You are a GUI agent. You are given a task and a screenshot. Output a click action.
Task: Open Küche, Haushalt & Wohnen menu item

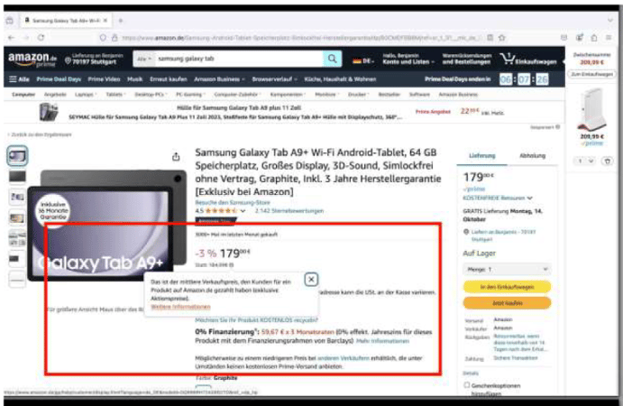[340, 79]
